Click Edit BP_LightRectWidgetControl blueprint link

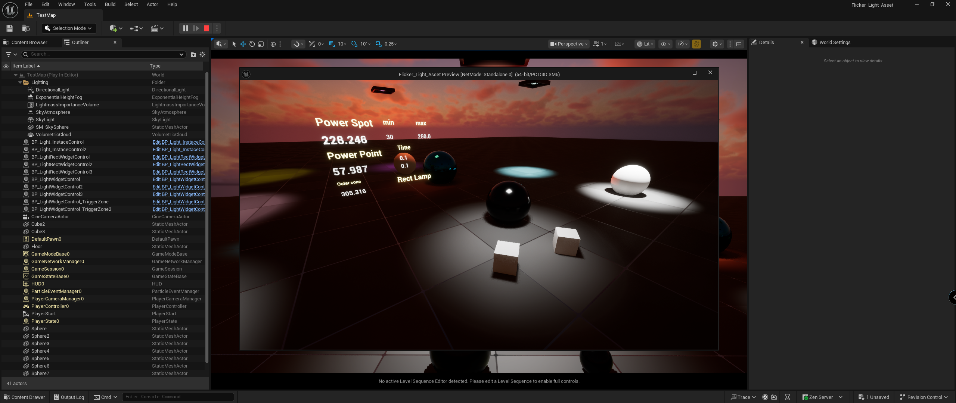click(x=179, y=157)
